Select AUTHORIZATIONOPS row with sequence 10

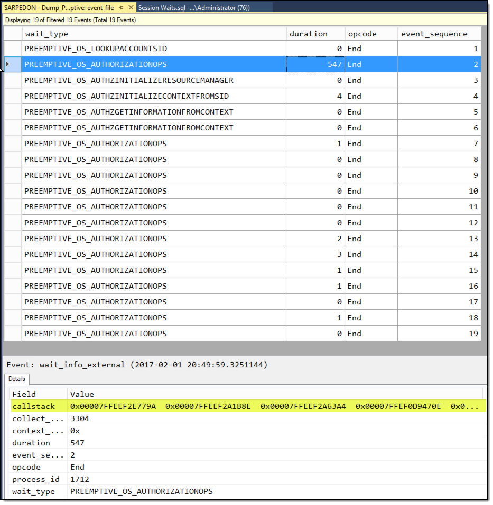242,191
